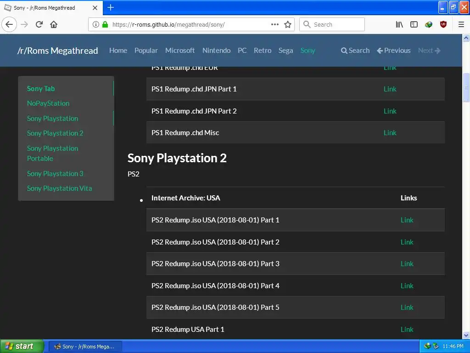This screenshot has height=353, width=470.
Task: Open the Sega nav item
Action: click(x=285, y=51)
